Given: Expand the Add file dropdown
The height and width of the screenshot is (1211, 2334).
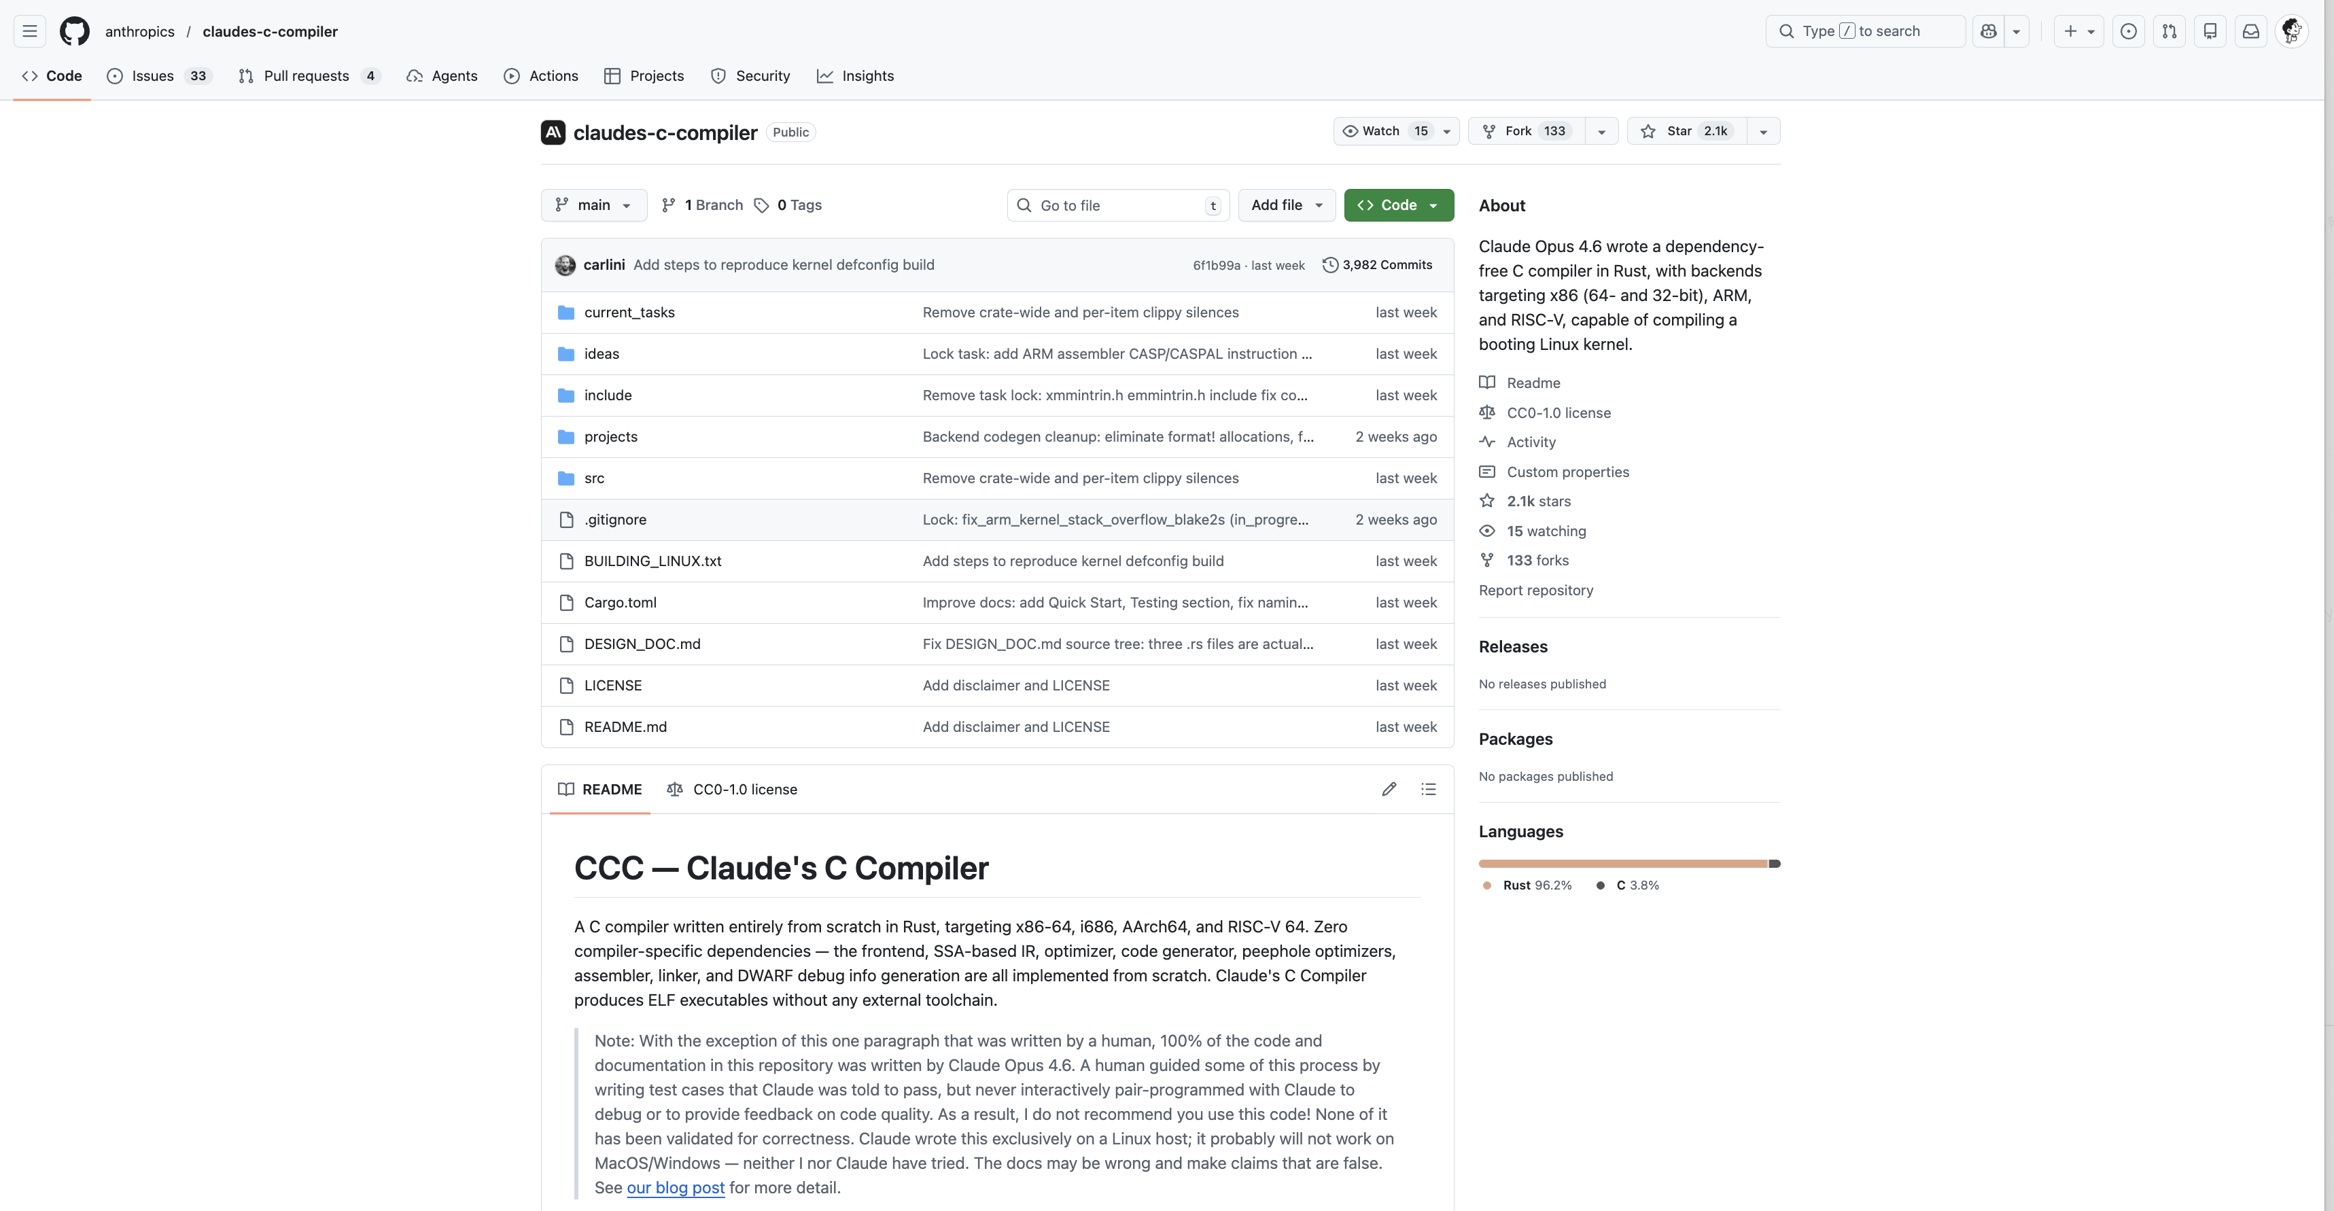Looking at the screenshot, I should (x=1287, y=205).
